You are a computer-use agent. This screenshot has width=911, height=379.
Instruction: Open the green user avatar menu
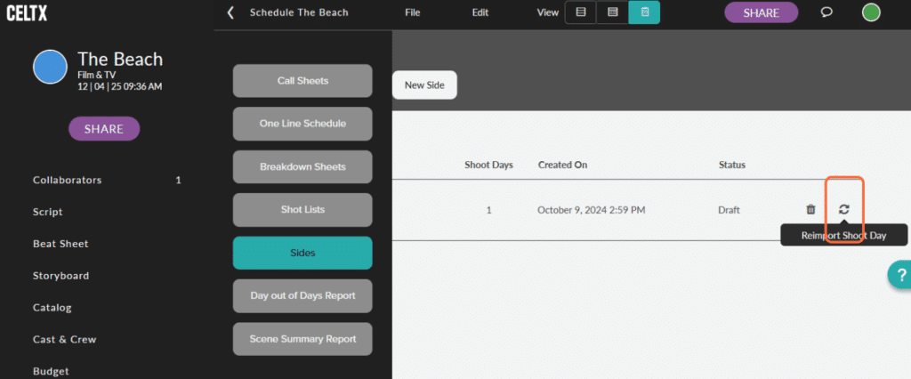point(871,12)
